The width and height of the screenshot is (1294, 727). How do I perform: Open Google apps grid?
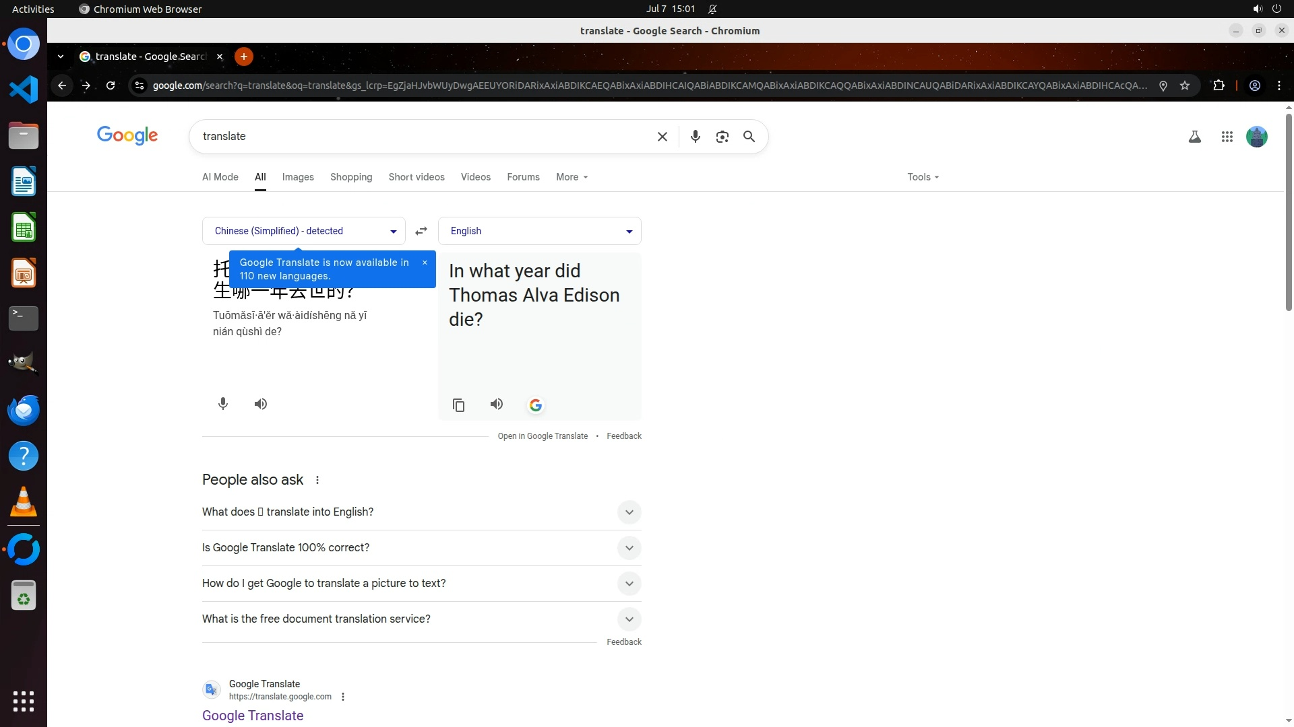(1227, 137)
